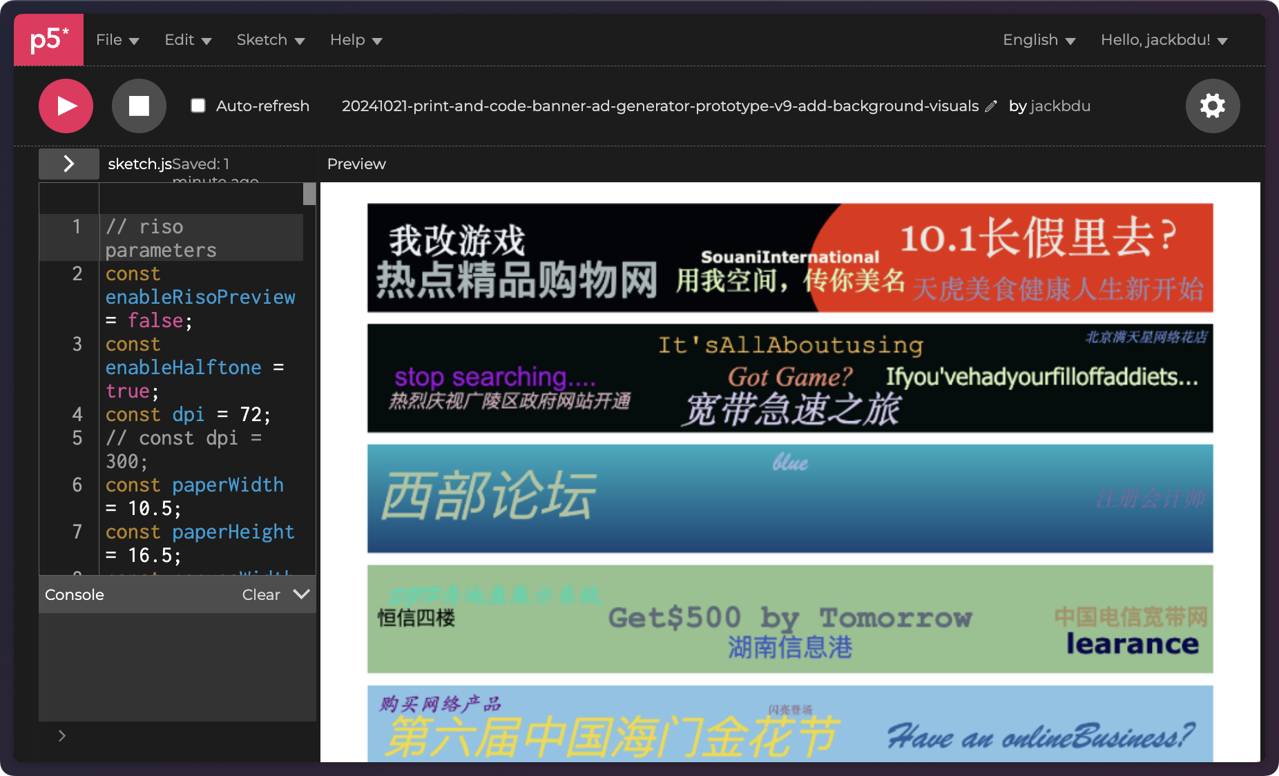This screenshot has width=1279, height=776.
Task: Clear the console output
Action: coord(260,594)
